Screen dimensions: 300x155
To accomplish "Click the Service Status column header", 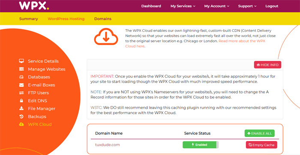I will (197, 134).
